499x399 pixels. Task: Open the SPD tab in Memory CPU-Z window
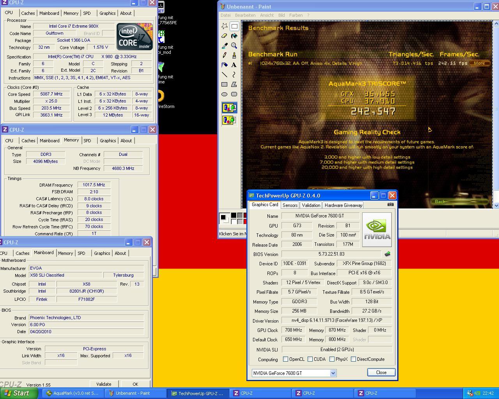pos(87,141)
